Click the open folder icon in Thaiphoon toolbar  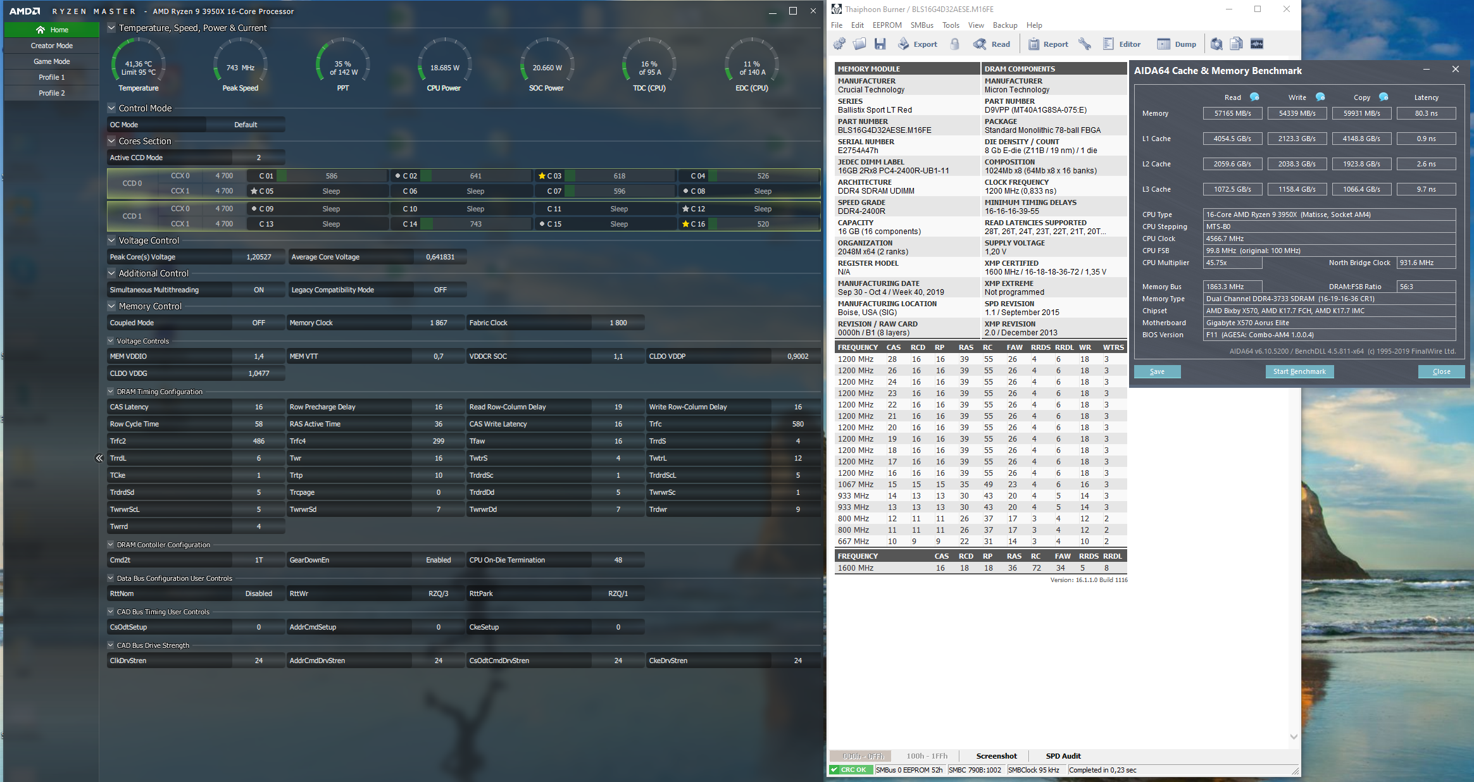click(859, 44)
